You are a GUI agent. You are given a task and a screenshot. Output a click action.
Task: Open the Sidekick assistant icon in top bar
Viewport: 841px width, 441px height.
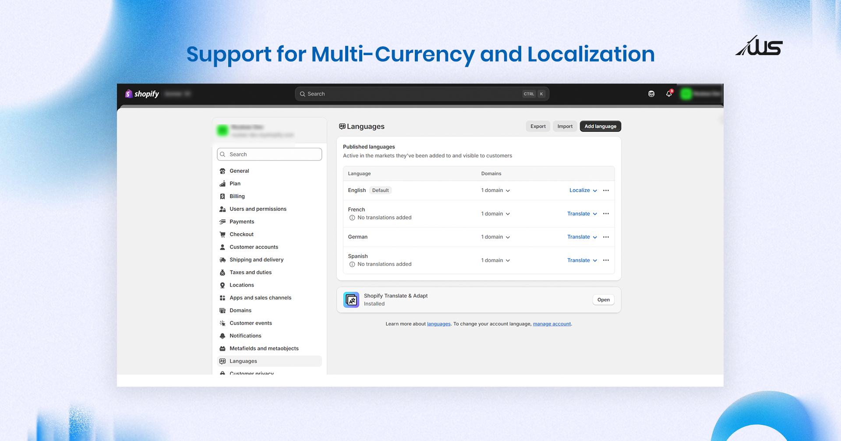coord(651,94)
